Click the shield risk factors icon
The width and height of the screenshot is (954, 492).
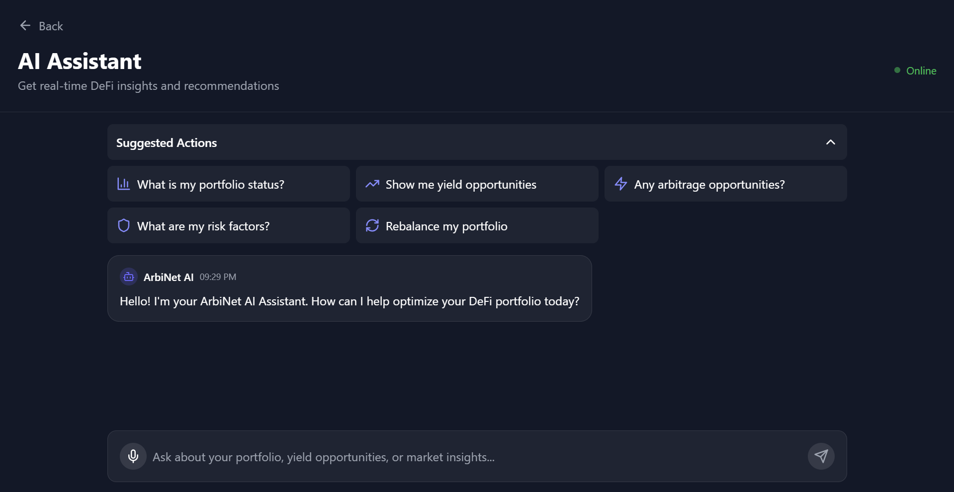[x=123, y=226]
